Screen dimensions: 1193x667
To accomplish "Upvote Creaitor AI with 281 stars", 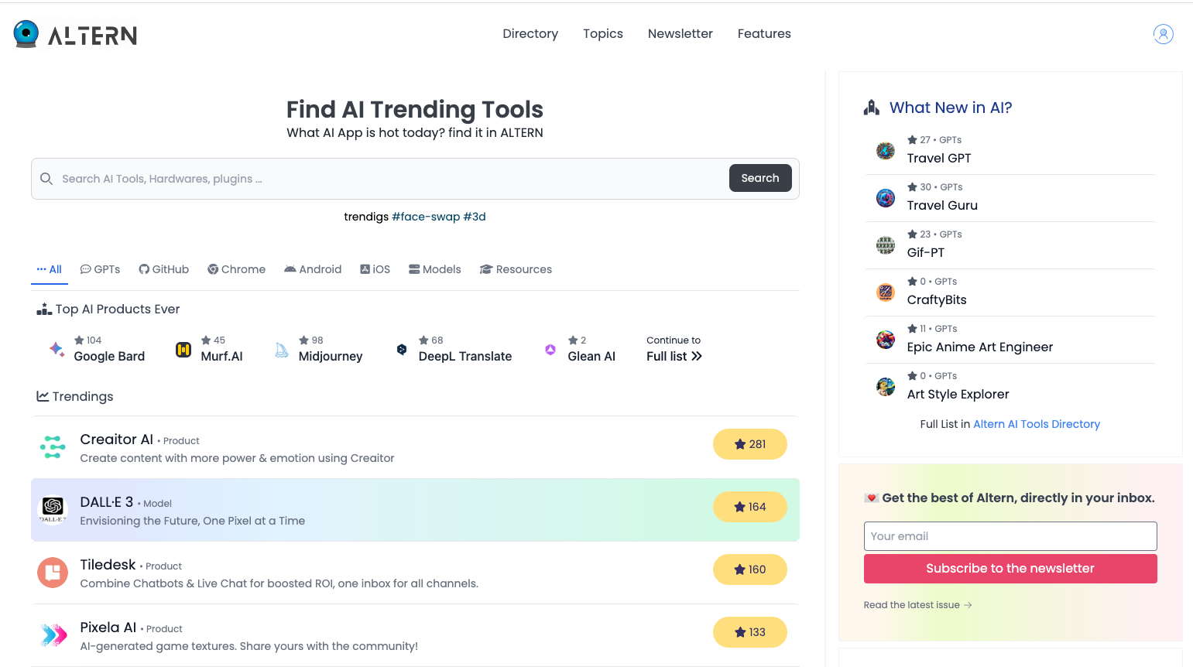I will pos(750,444).
